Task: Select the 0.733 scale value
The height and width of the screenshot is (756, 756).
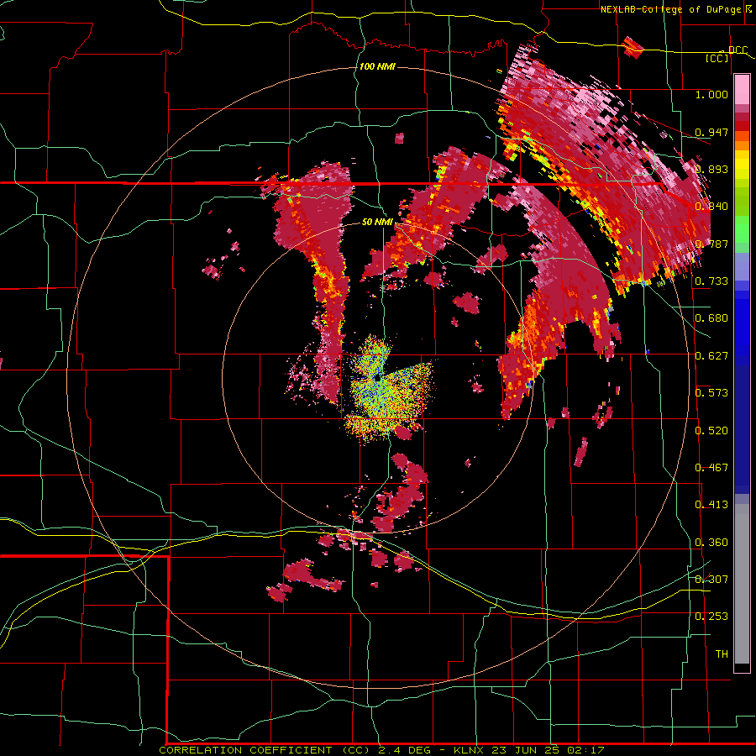Action: click(x=711, y=281)
